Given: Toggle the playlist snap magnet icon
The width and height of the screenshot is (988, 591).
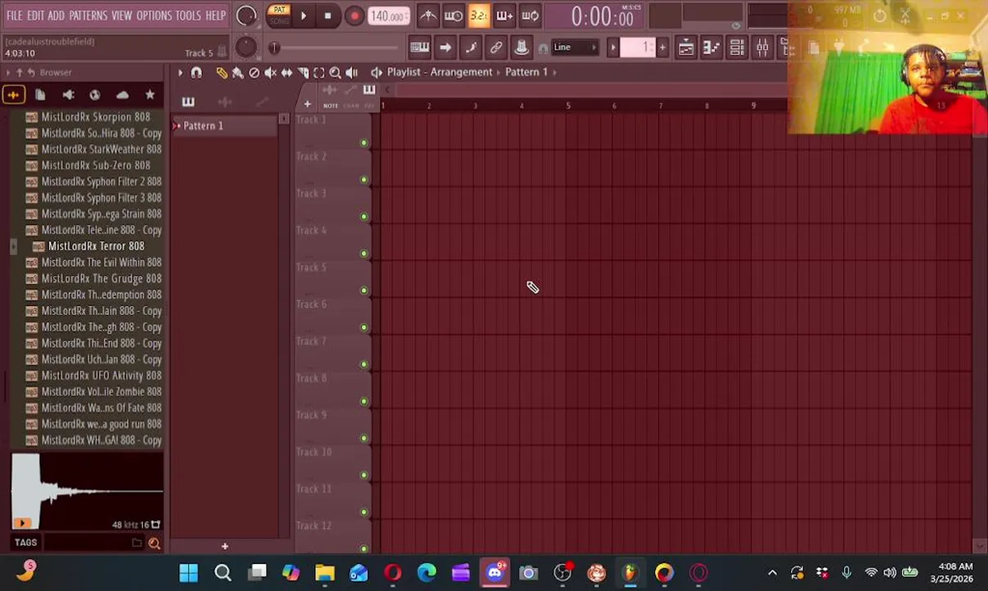Looking at the screenshot, I should coord(196,73).
